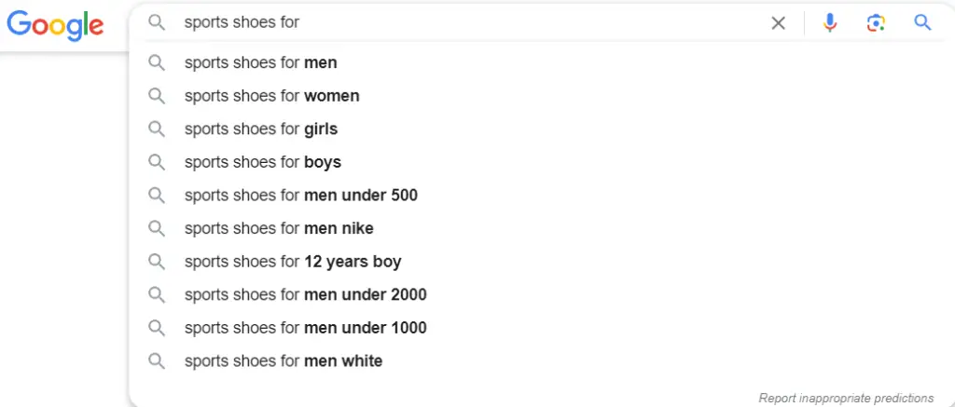Click the blue search magnifier button
Screen dimensions: 955x407
click(922, 23)
